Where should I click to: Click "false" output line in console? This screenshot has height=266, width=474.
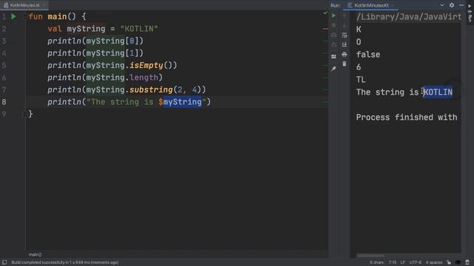tap(368, 55)
